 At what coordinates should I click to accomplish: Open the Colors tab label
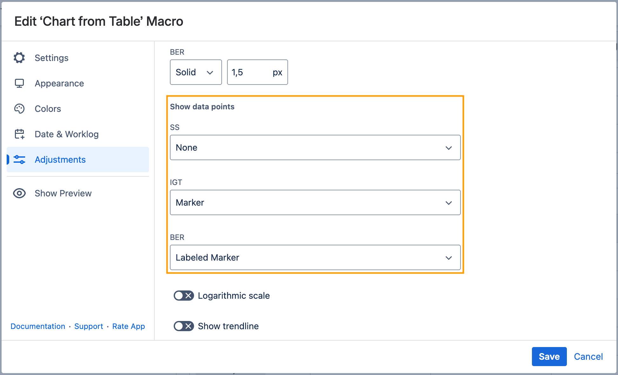click(x=48, y=109)
